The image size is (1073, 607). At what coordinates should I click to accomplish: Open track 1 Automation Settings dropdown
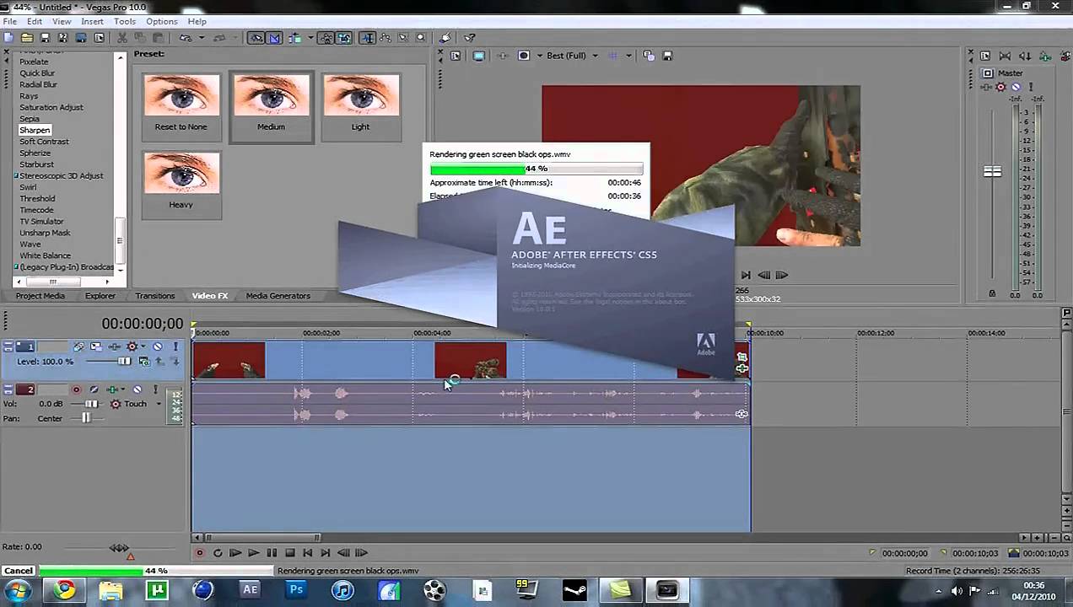click(x=143, y=346)
